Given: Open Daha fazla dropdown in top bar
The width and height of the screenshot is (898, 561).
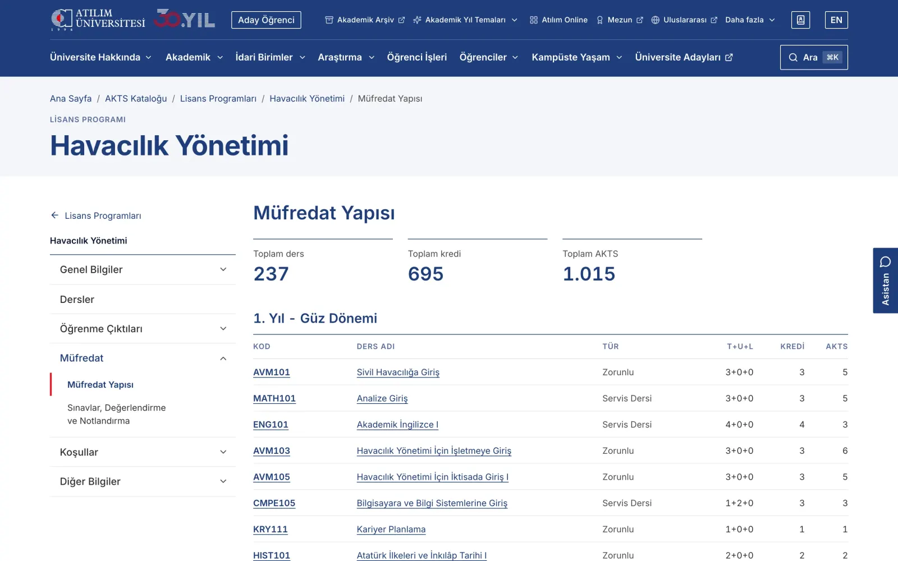Looking at the screenshot, I should (x=750, y=20).
